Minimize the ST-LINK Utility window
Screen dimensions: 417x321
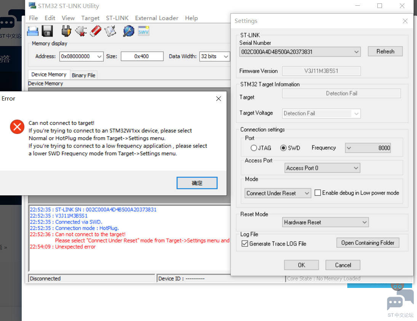click(x=358, y=6)
